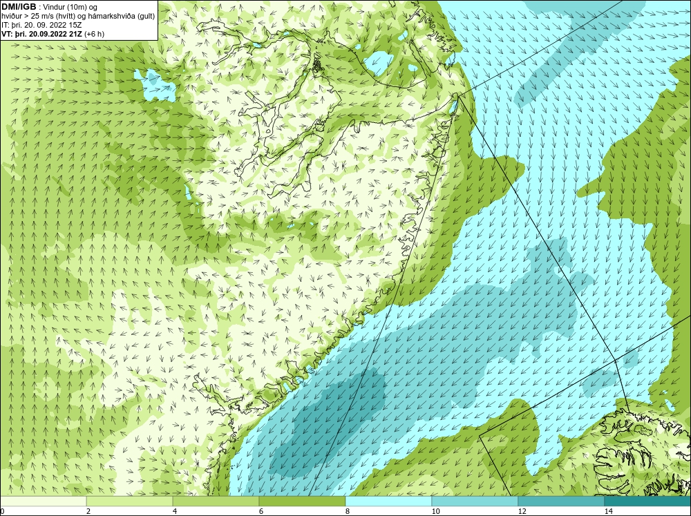Click the 2–4 m/s legend color swatch
The height and width of the screenshot is (516, 691).
pyautogui.click(x=130, y=501)
